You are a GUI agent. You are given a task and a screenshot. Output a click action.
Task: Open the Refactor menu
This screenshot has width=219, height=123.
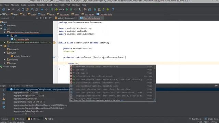(41, 5)
